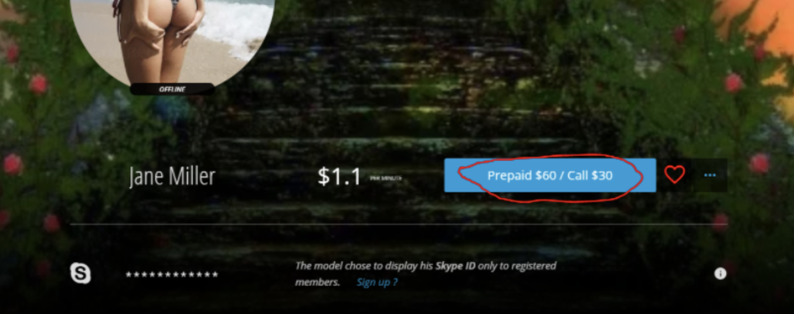
Task: Add Jane Miller to favorites with heart icon
Action: click(674, 175)
